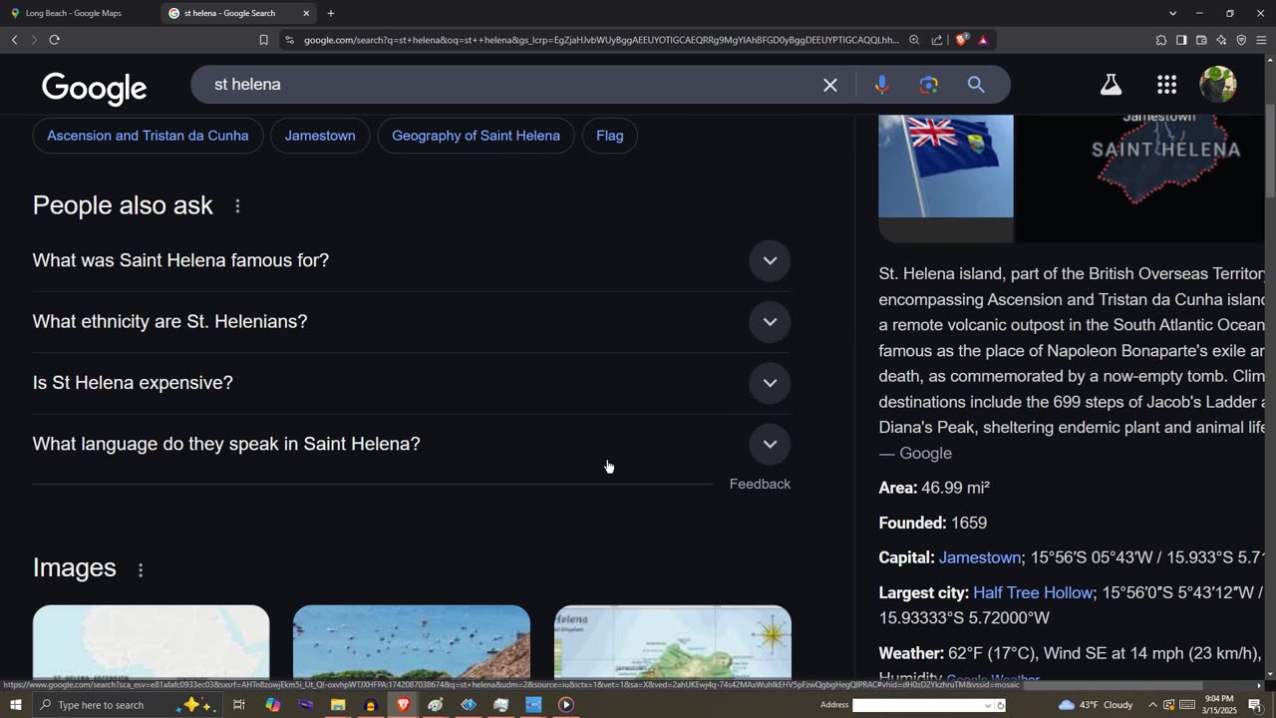Screen dimensions: 1276x718
Task: Click the Google logo
Action: click(95, 88)
